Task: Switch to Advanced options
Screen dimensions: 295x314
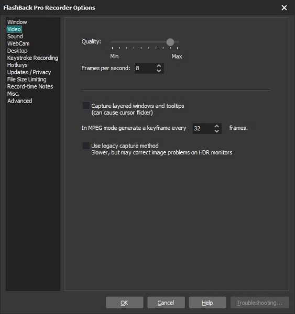Action: 20,100
